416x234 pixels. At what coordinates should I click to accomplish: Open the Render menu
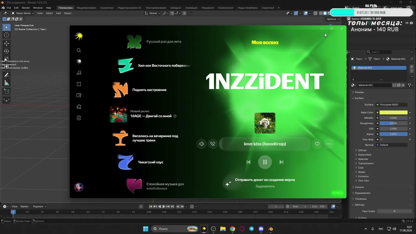(26, 8)
